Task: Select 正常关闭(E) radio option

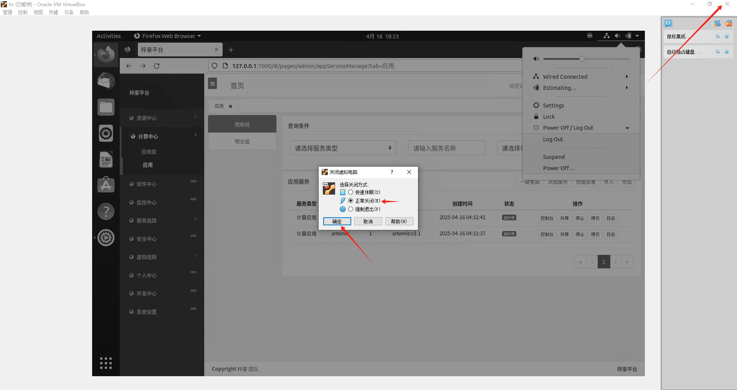Action: click(350, 201)
